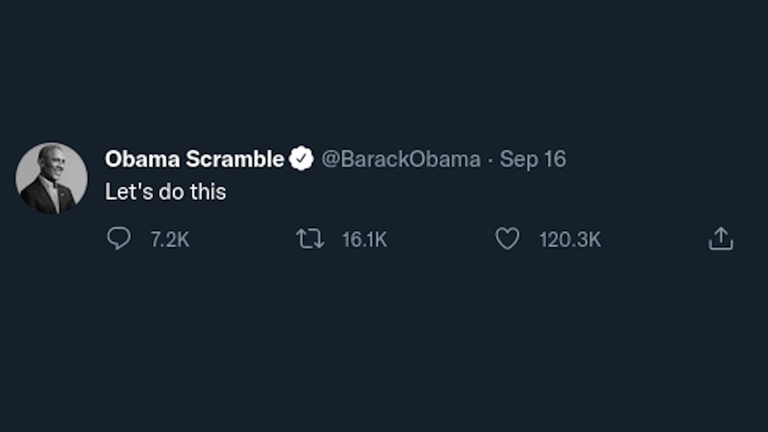Viewport: 768px width, 432px height.
Task: Click the white verified checkmark badge
Action: pos(301,159)
